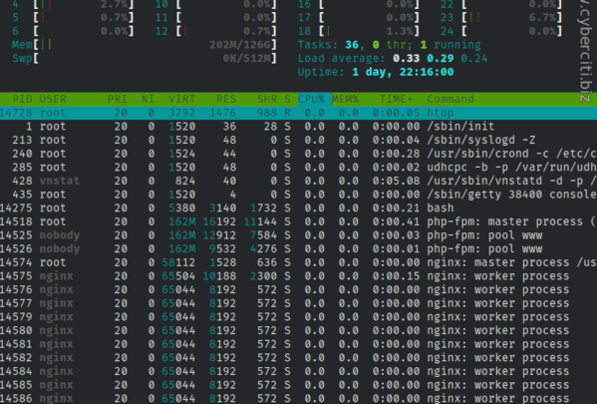Select the /sbin/init process row
Viewport: 597px width, 404px height.
pos(299,127)
